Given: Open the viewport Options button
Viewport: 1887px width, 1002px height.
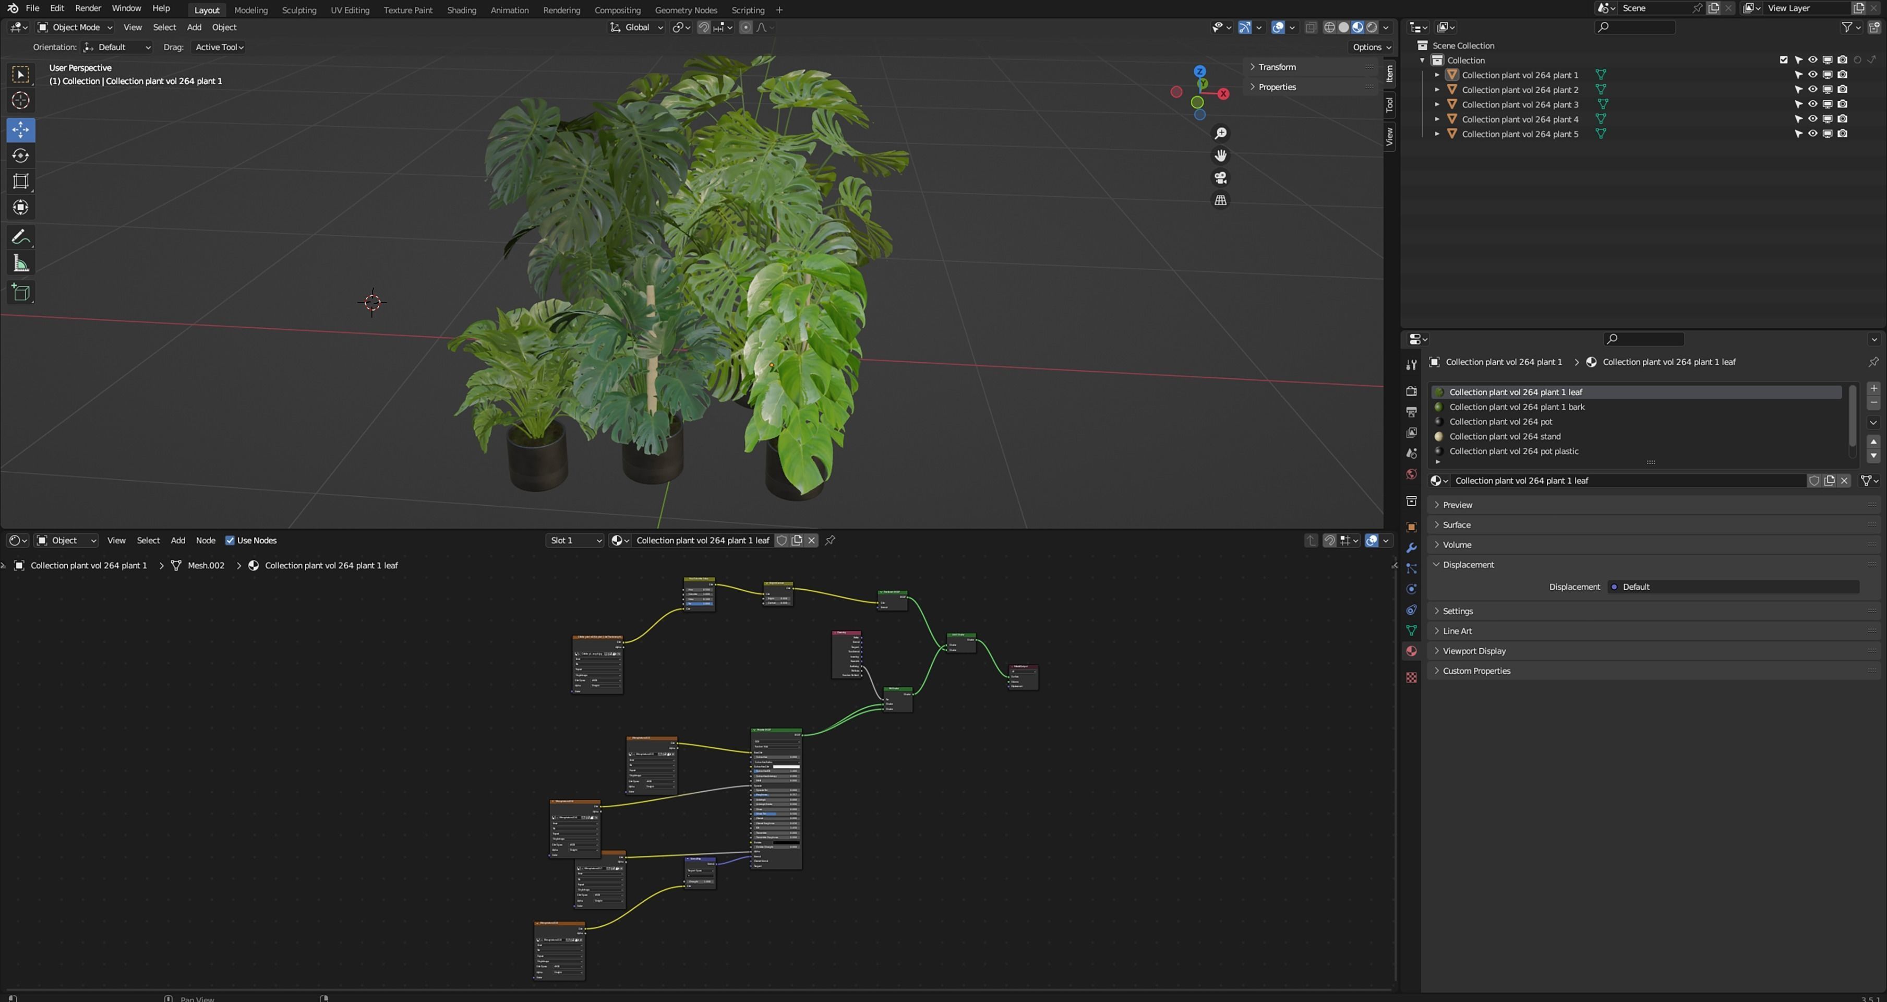Looking at the screenshot, I should [x=1372, y=47].
